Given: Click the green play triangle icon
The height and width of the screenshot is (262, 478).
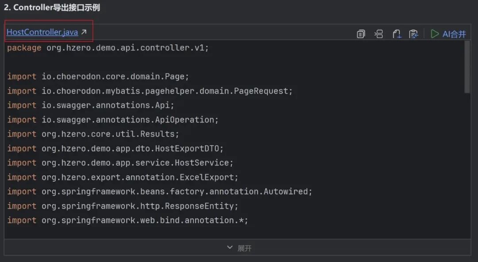Looking at the screenshot, I should 435,34.
